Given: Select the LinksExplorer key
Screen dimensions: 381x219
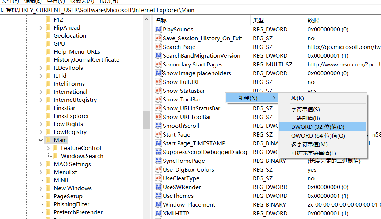Looking at the screenshot, I should coord(71,116).
